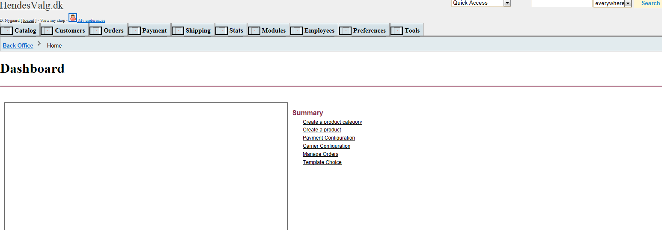Click the icon beside the Tools tab
Screen dimensions: 662x230
coord(397,31)
